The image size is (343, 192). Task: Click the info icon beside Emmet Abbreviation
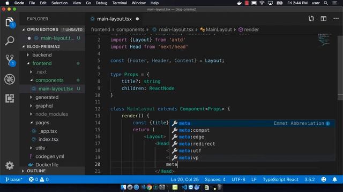327,123
